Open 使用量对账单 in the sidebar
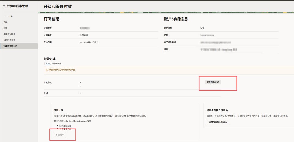Screen dimensions: 294x142 tap(9, 34)
